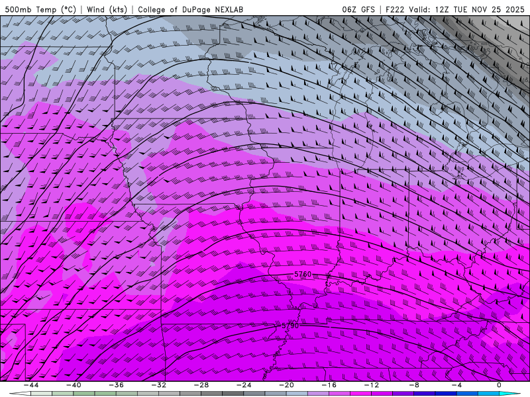
Task: Click the 5760 height contour label
Action: [303, 274]
